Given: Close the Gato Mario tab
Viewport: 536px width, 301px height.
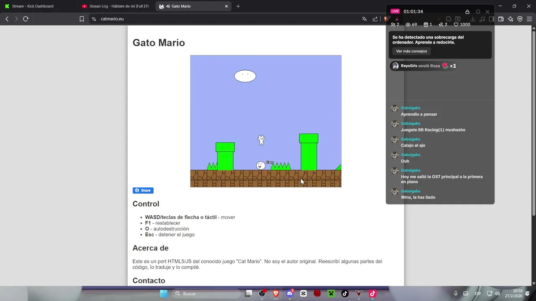Looking at the screenshot, I should (x=227, y=6).
